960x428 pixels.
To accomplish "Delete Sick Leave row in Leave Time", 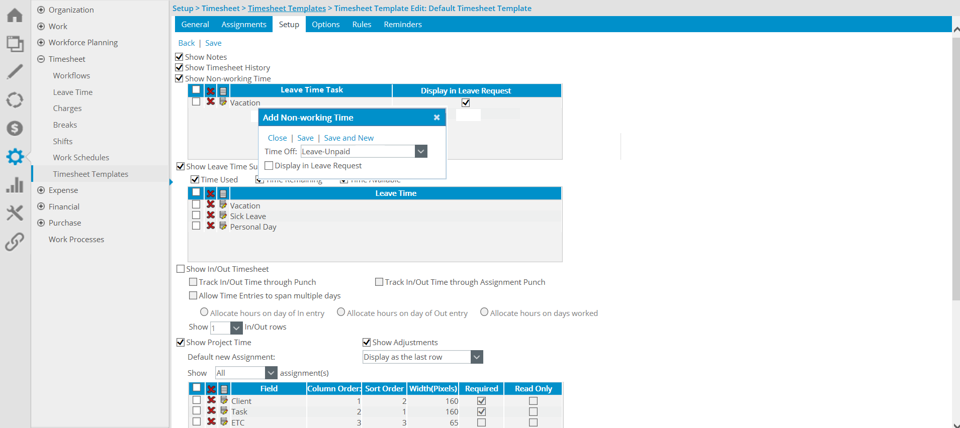I will tap(211, 215).
